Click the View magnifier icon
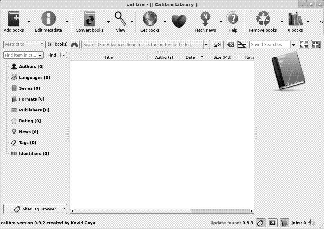The height and width of the screenshot is (229, 324). [x=120, y=19]
